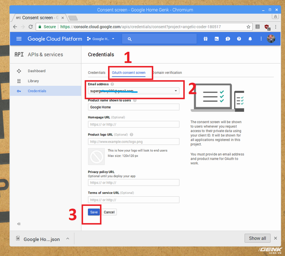Open the free trial gift icon
Image resolution: width=285 pixels, height=256 pixels.
[206, 39]
